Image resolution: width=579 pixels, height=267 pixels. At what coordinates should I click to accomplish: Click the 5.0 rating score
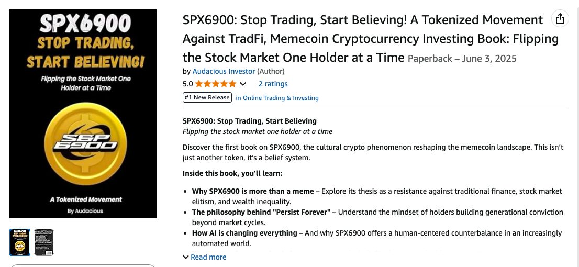[x=188, y=84]
